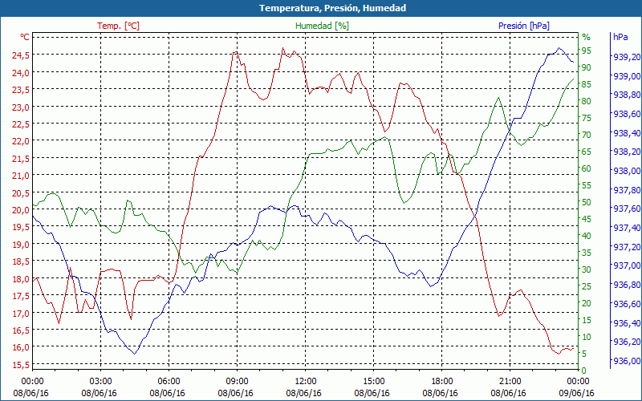642x401 pixels.
Task: Click the 09/06/16 date label
Action: pos(576,393)
